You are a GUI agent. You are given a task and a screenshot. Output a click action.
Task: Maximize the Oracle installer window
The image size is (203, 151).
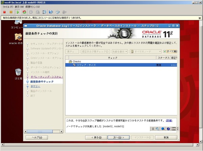(x=173, y=26)
